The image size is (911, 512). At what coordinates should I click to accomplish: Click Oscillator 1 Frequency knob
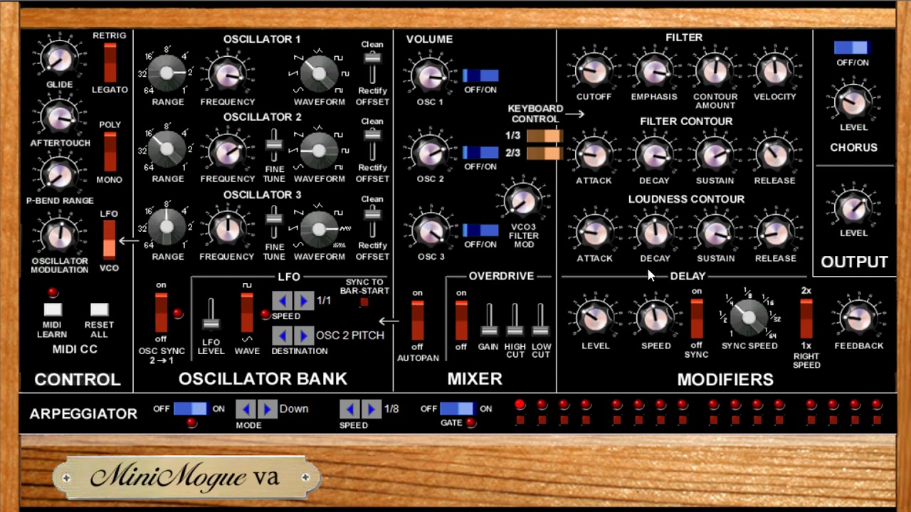[x=227, y=74]
